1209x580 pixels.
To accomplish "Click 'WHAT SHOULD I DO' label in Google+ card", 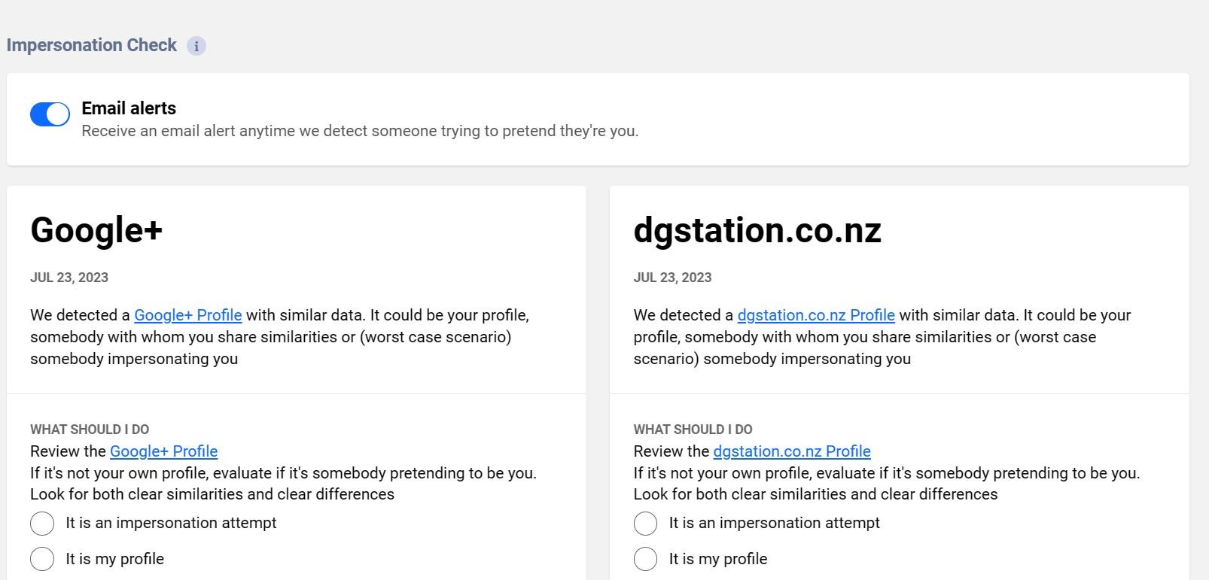I will click(x=90, y=430).
